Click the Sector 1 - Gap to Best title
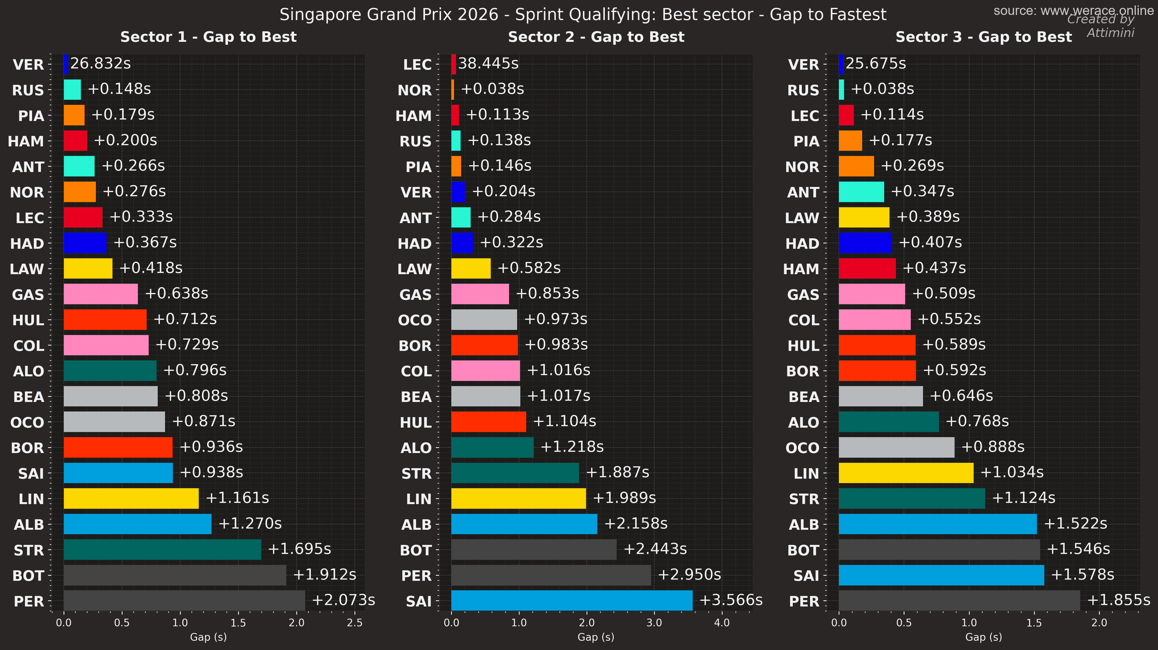The height and width of the screenshot is (650, 1158). (208, 37)
